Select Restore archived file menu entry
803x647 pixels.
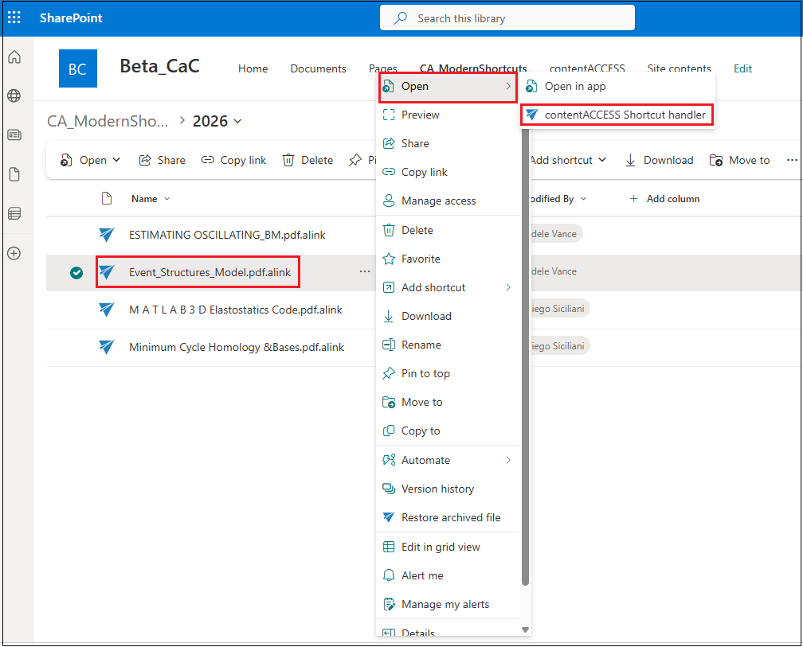click(451, 517)
